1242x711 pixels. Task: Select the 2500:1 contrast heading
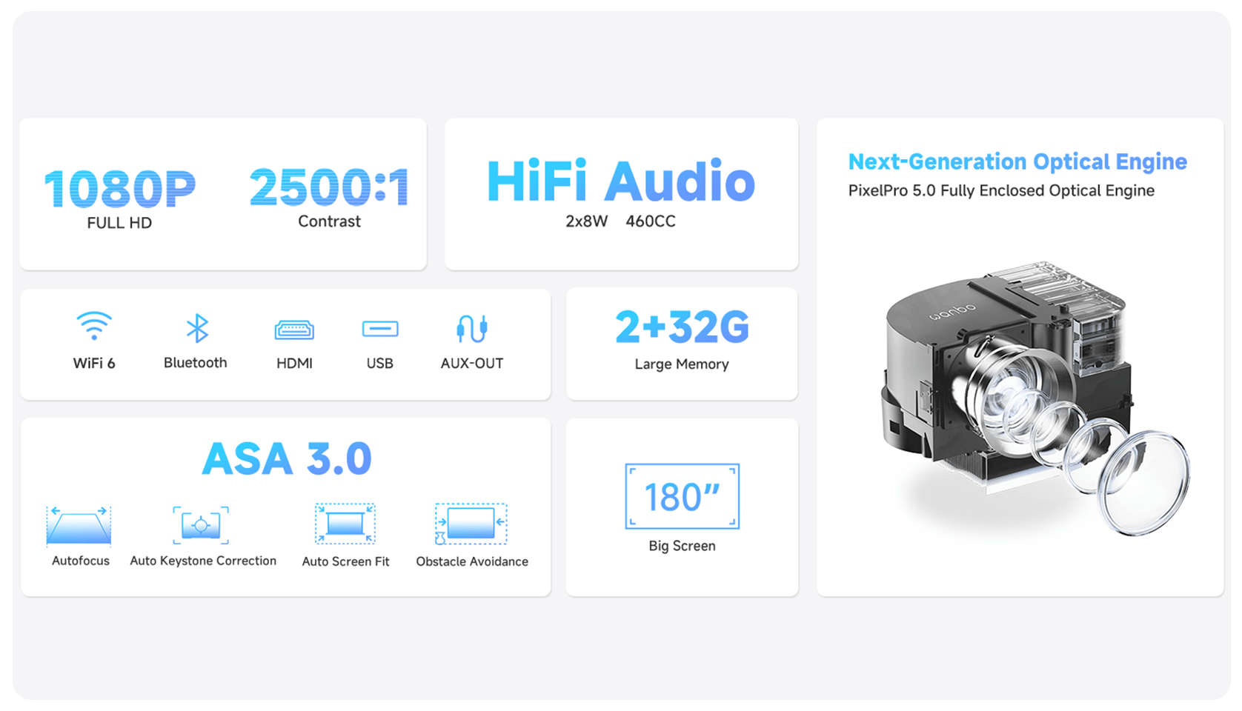click(329, 187)
